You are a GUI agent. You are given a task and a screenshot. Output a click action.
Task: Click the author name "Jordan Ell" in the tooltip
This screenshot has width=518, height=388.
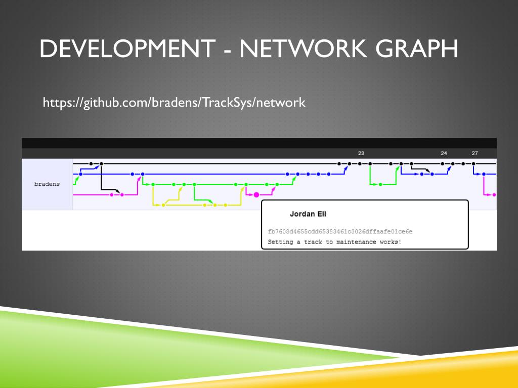click(x=308, y=214)
